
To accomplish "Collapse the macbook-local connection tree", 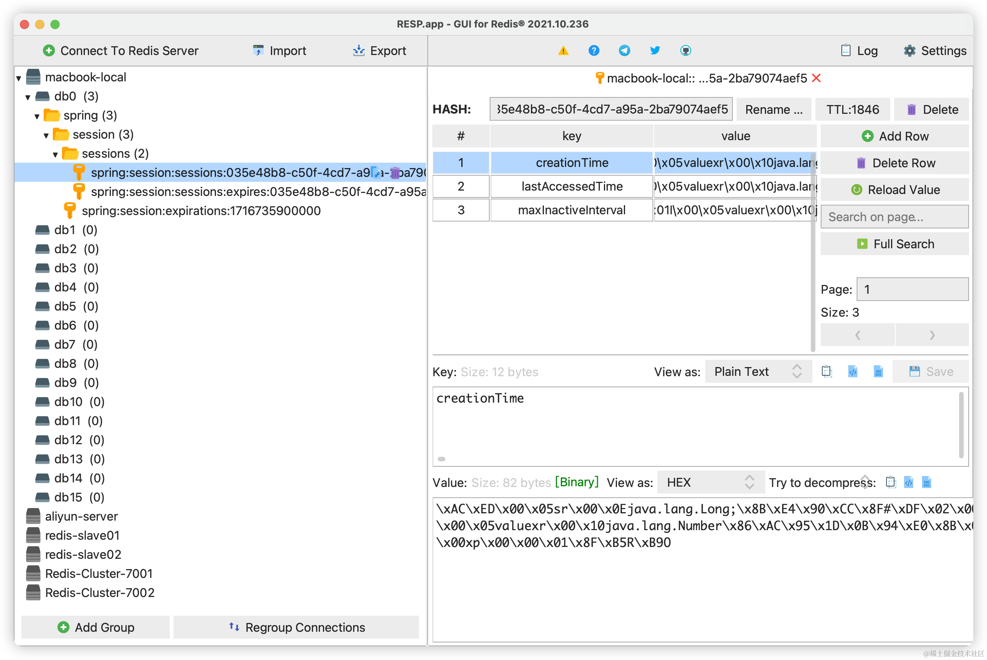I will [18, 78].
